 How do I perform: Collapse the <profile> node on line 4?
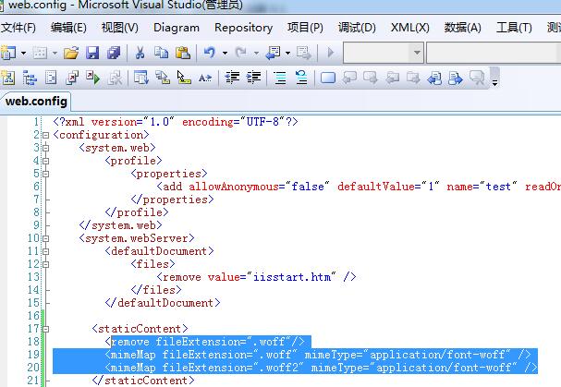click(x=46, y=161)
